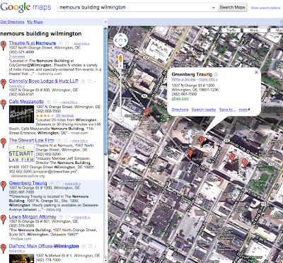The height and width of the screenshot is (263, 283).
Task: Click red map marker A on map
Action: pos(232,159)
